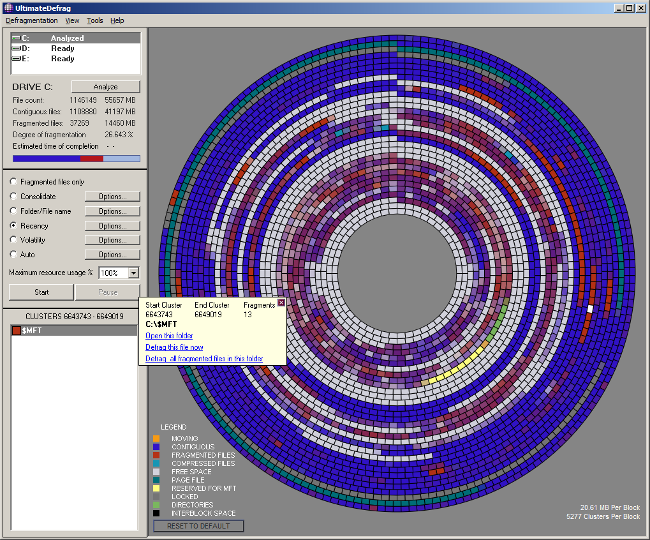Click the Defrag this file now link
Screen dimensions: 650x540
tap(174, 347)
